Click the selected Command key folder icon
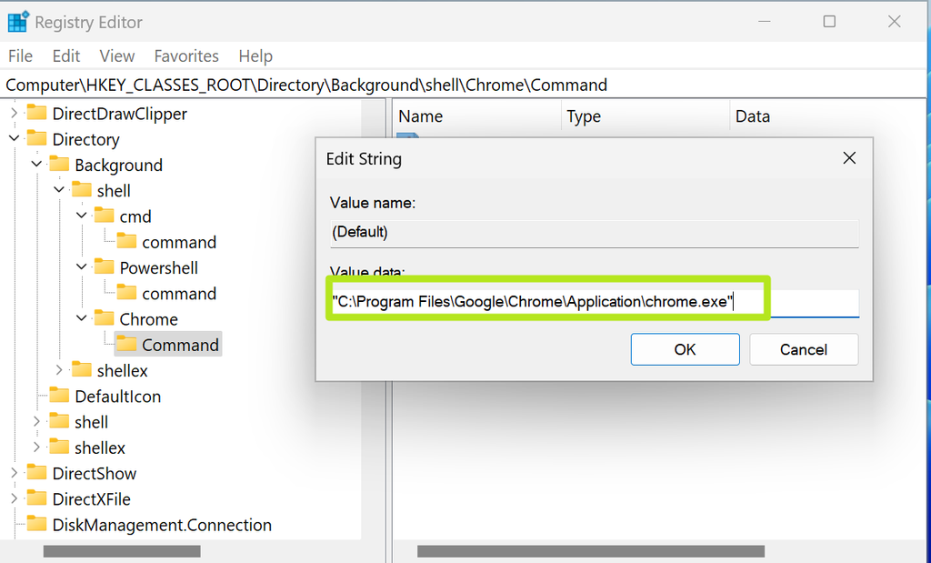The image size is (931, 563). (x=126, y=345)
